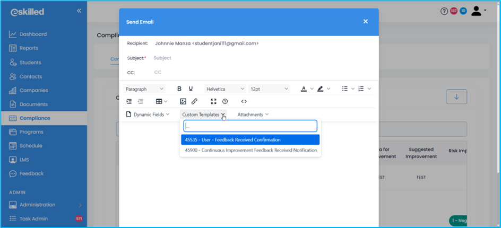Open the Helvetica font dropdown

pos(225,89)
